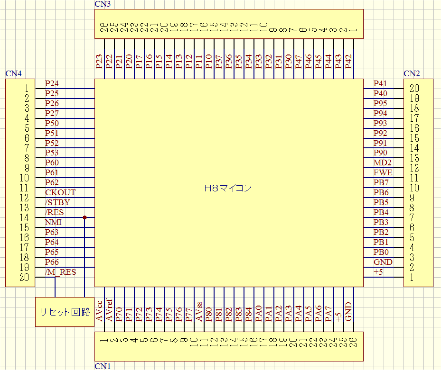Click pin number 20 of connector CN2
441x370 pixels.
(x=414, y=89)
